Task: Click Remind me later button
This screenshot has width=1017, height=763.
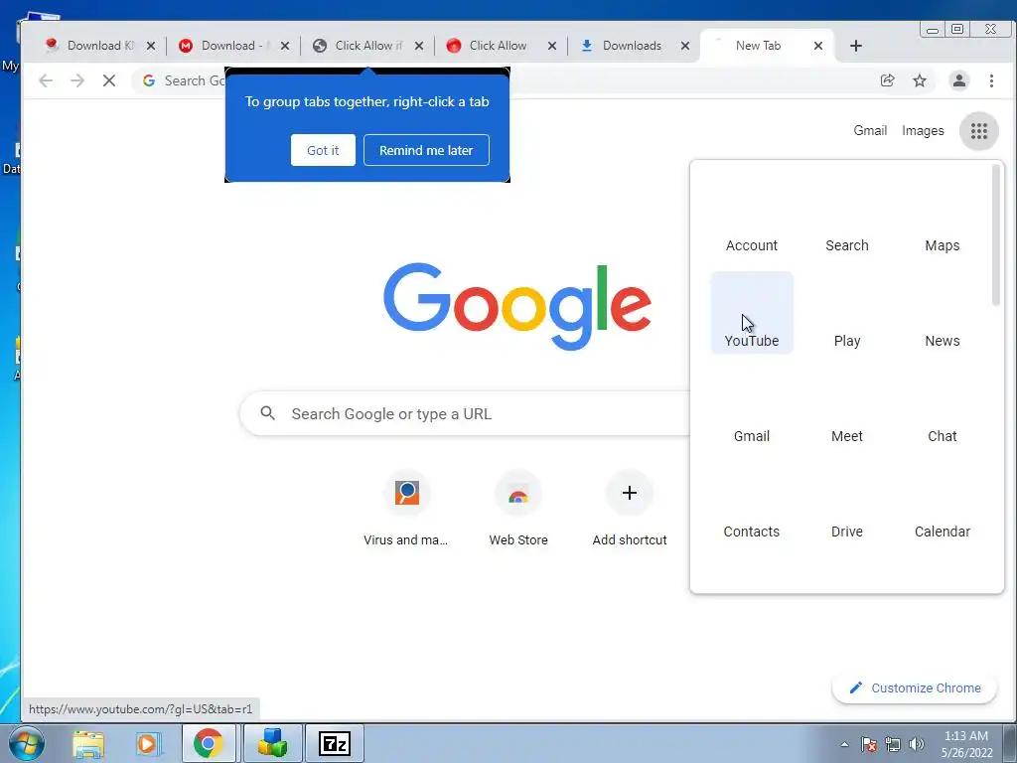Action: pyautogui.click(x=426, y=150)
